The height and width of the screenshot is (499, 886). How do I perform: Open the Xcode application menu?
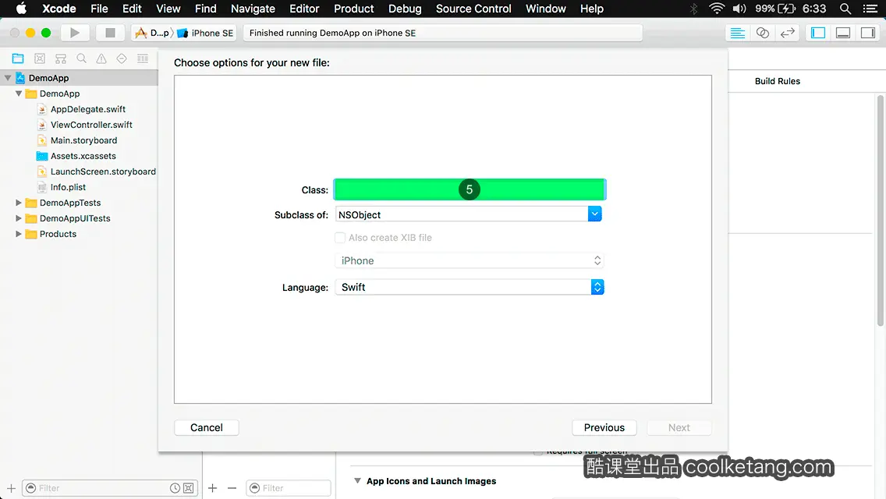[x=58, y=9]
